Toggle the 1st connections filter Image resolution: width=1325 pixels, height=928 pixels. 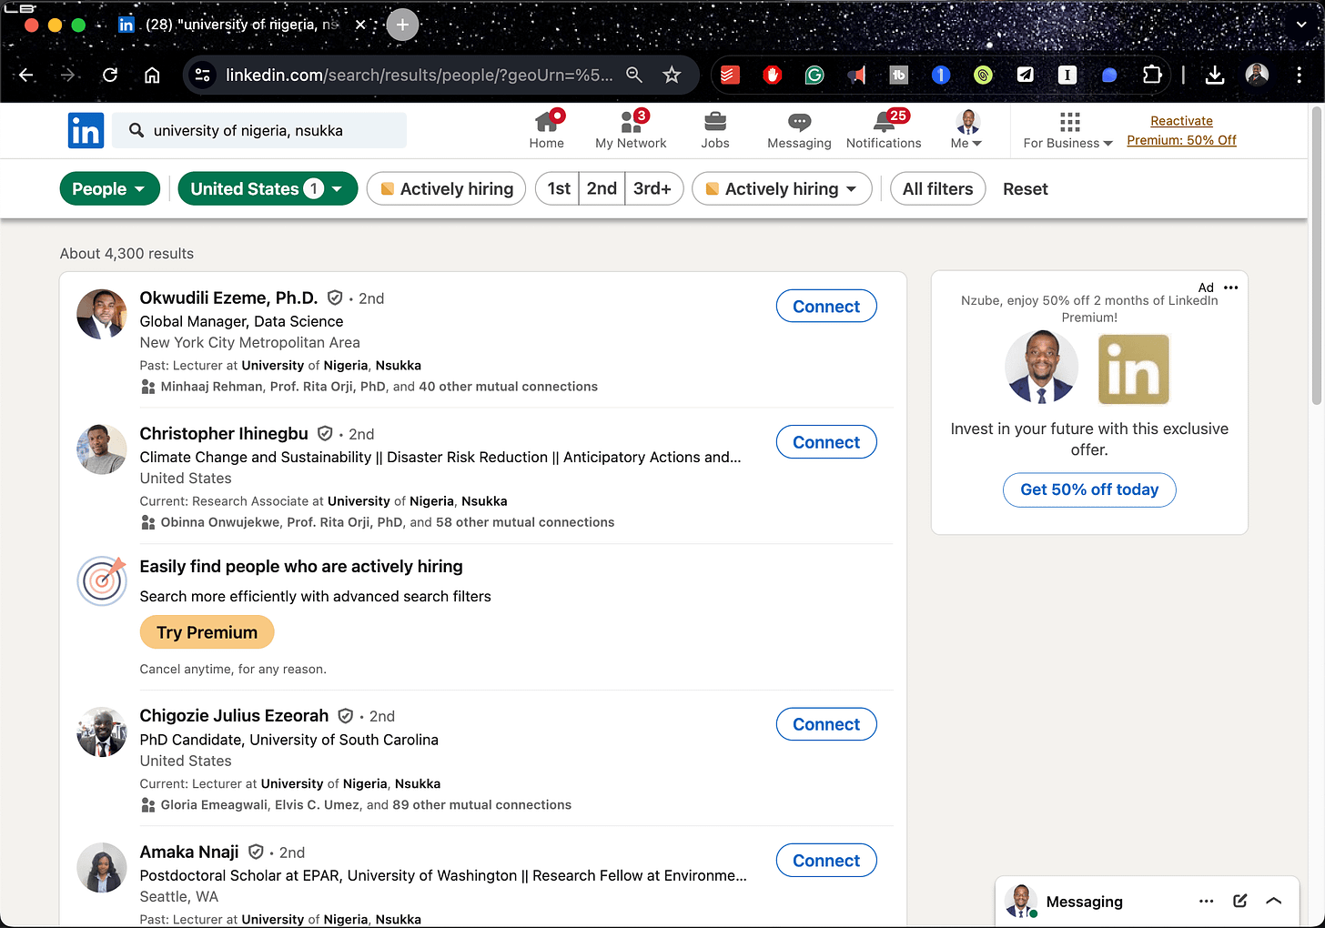tap(558, 188)
